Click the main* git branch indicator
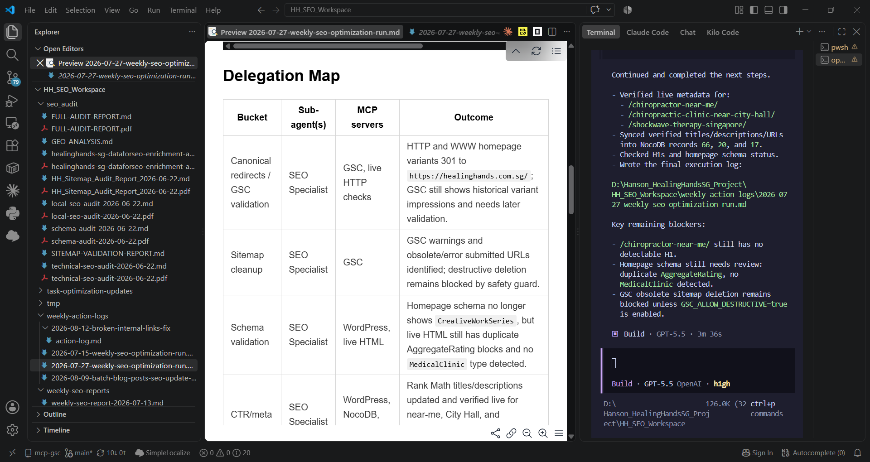 (79, 453)
